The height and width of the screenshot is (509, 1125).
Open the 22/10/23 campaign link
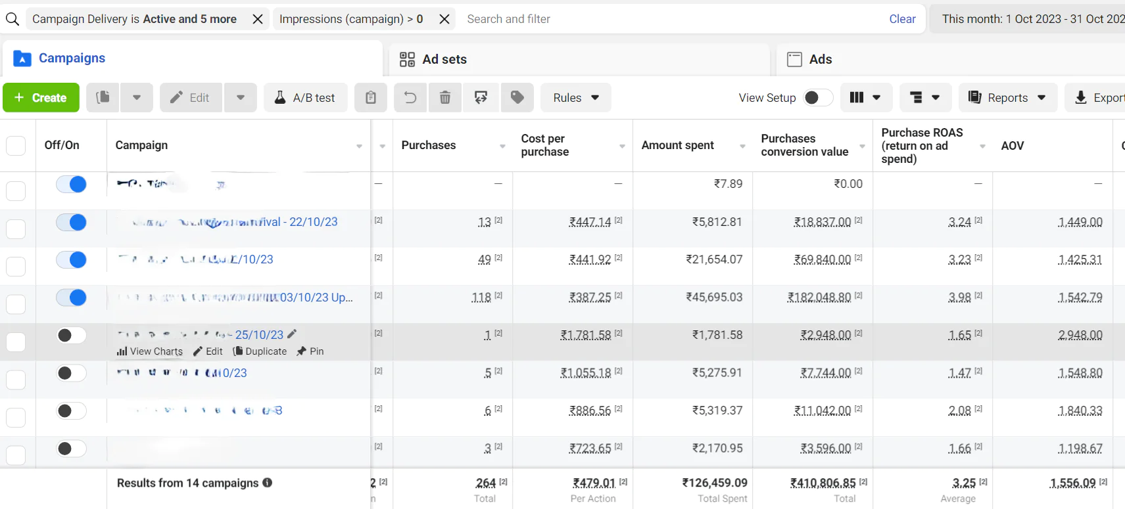point(227,222)
